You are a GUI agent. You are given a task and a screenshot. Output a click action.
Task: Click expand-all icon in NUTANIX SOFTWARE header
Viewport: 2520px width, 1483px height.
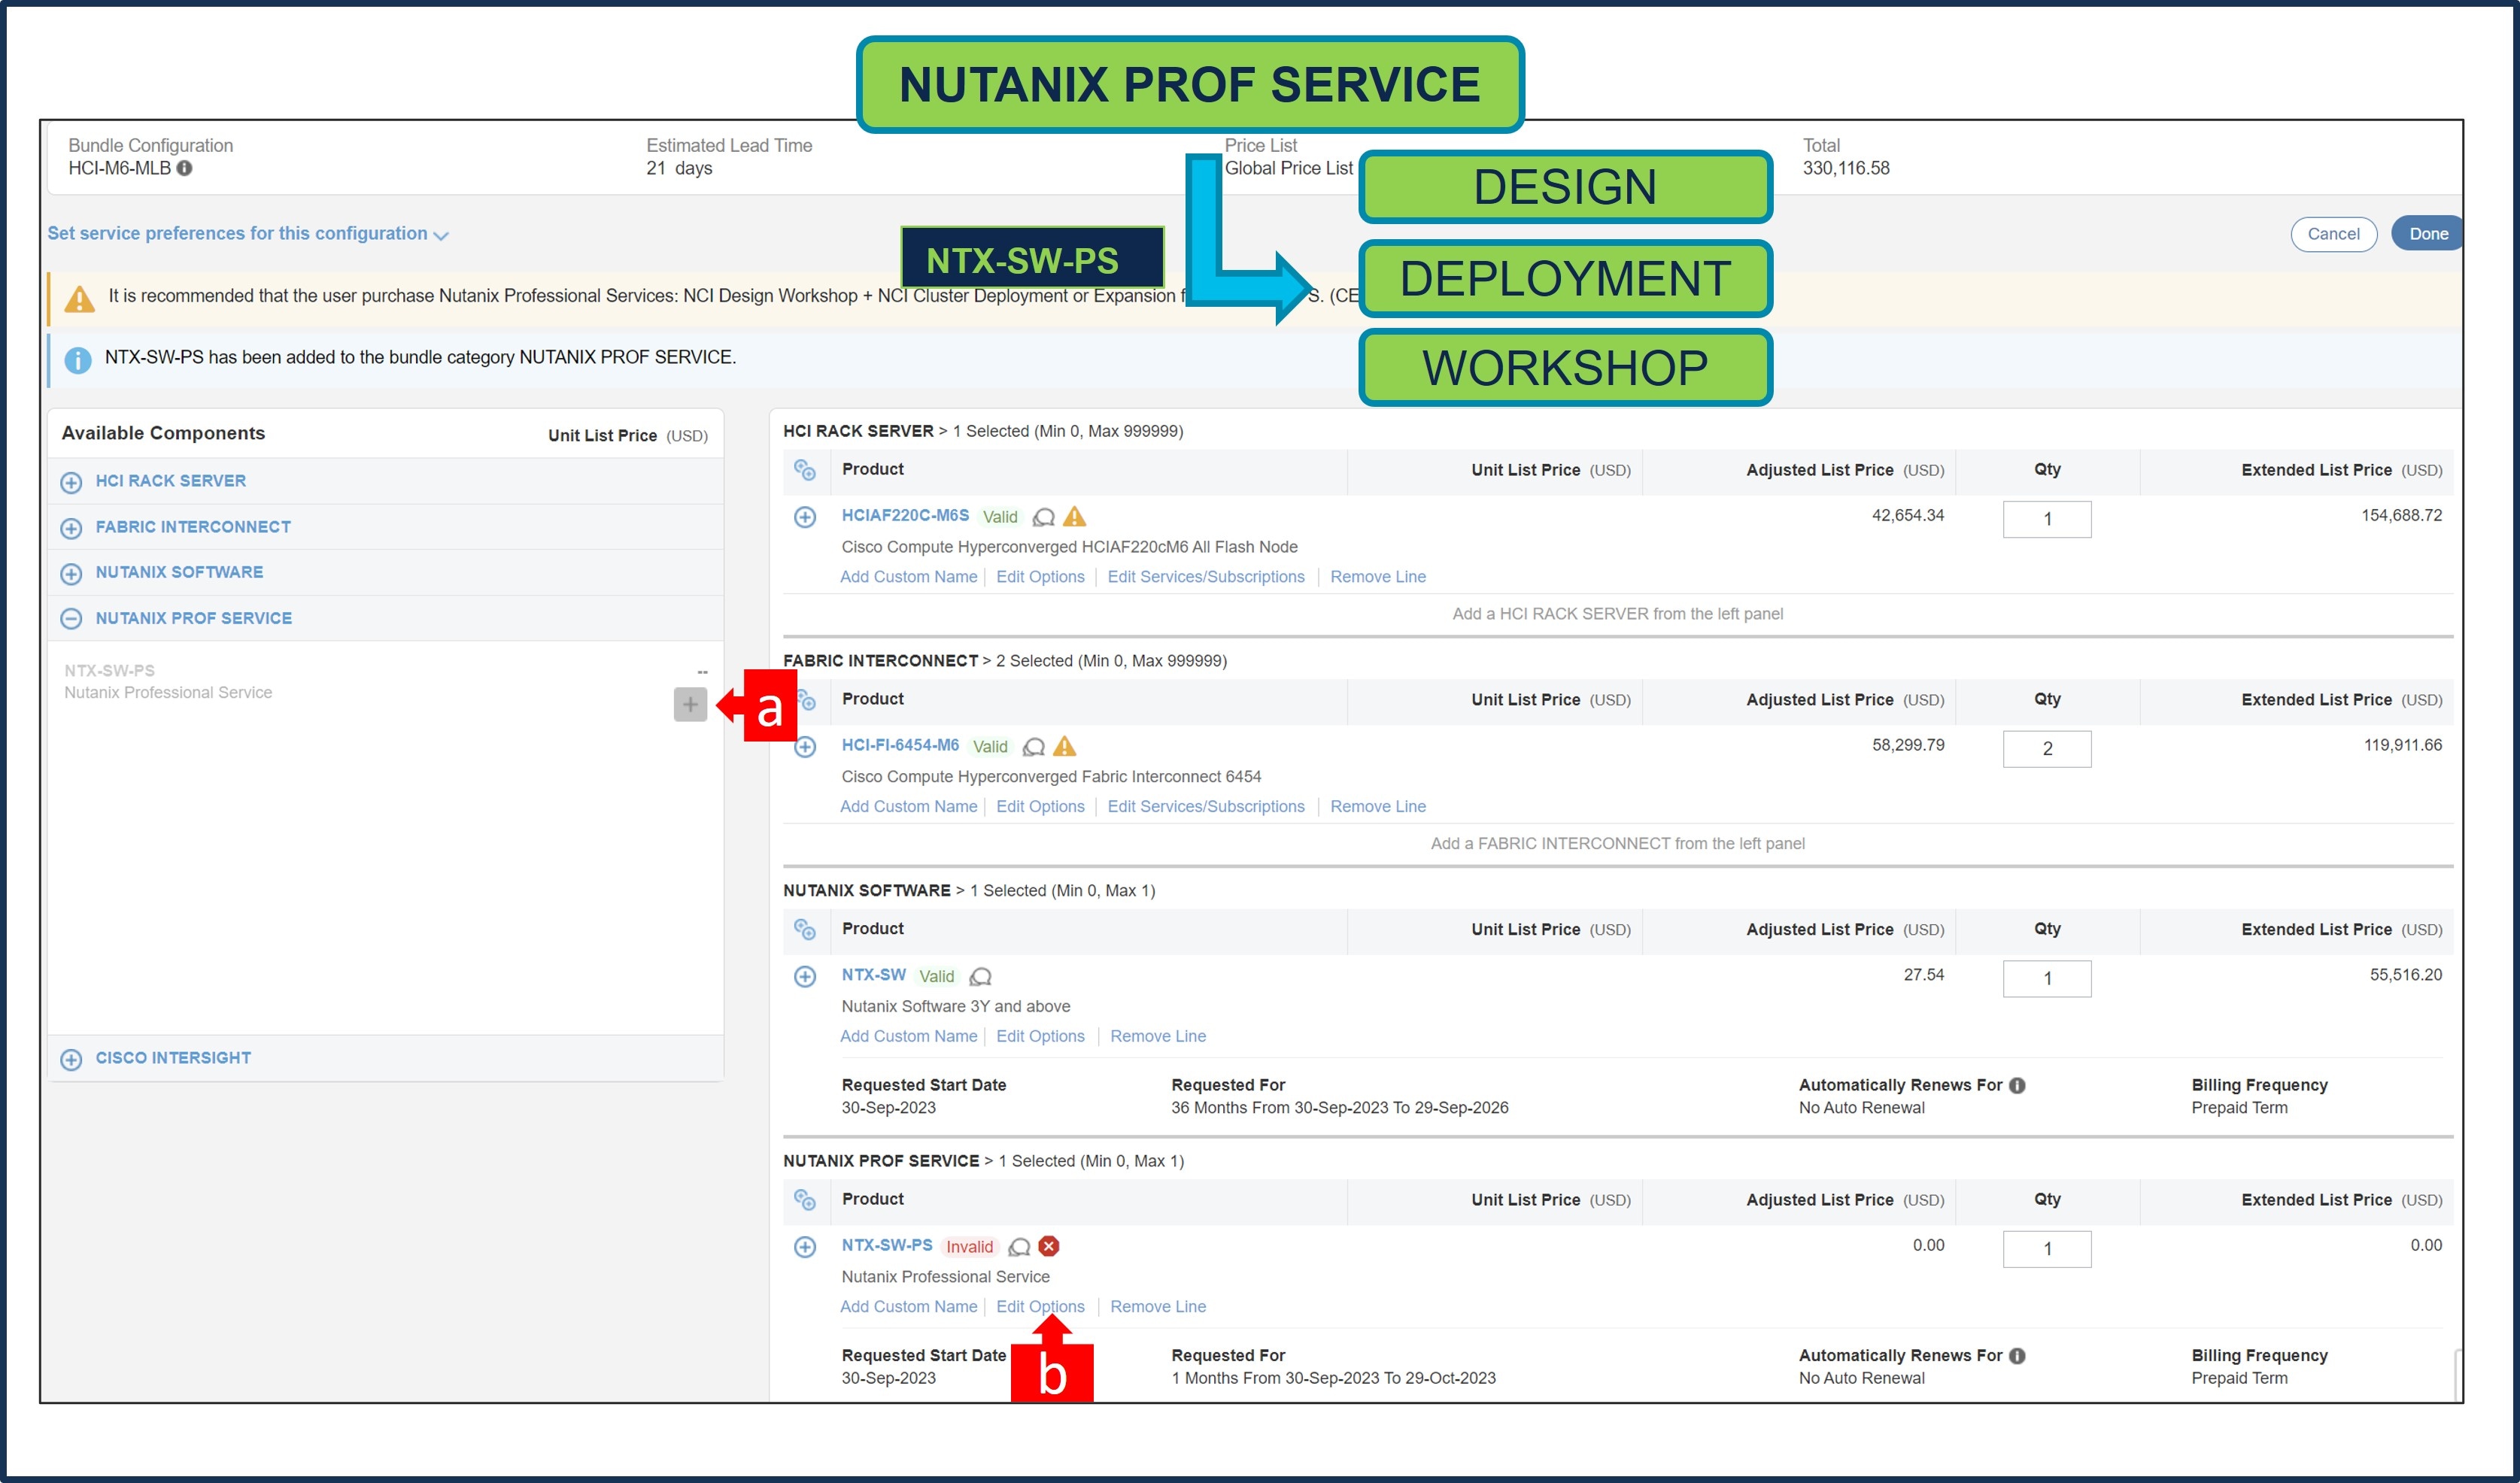click(805, 930)
